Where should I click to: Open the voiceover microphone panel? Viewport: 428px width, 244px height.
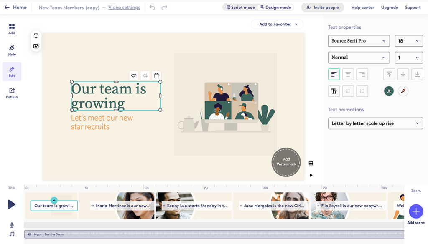[11, 225]
